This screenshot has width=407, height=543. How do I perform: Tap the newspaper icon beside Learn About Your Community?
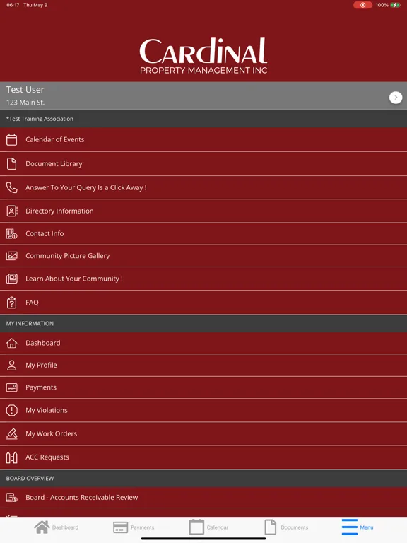(11, 279)
